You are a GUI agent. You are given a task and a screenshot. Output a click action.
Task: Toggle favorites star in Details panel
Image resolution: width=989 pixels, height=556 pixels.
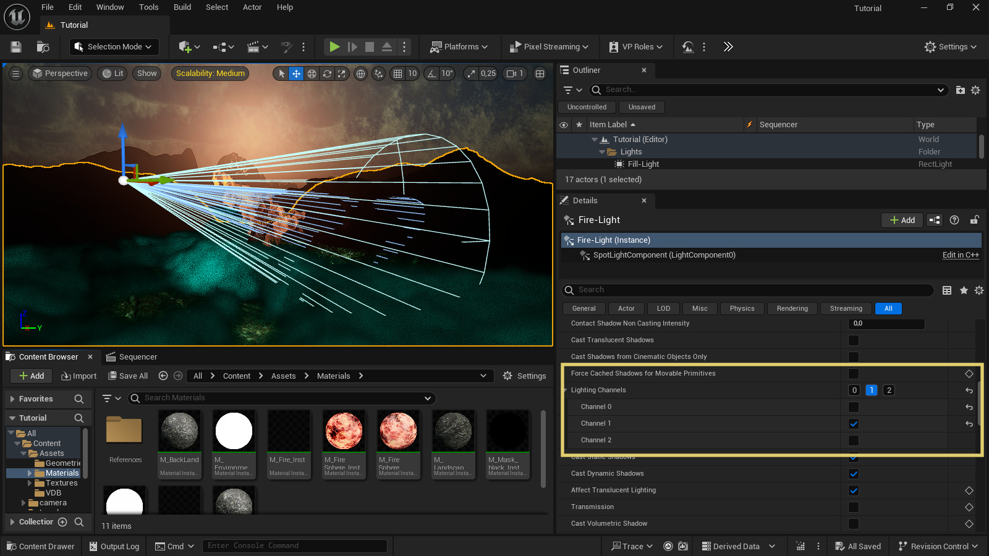(x=964, y=290)
